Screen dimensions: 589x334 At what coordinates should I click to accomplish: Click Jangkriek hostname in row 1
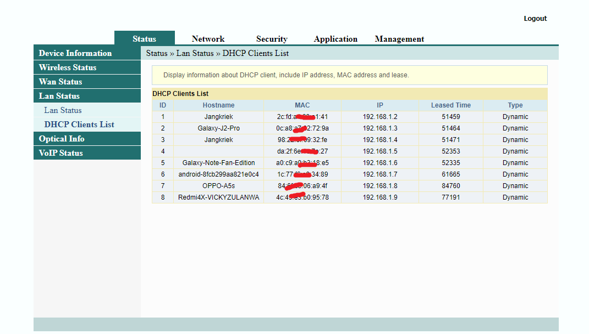(x=219, y=117)
